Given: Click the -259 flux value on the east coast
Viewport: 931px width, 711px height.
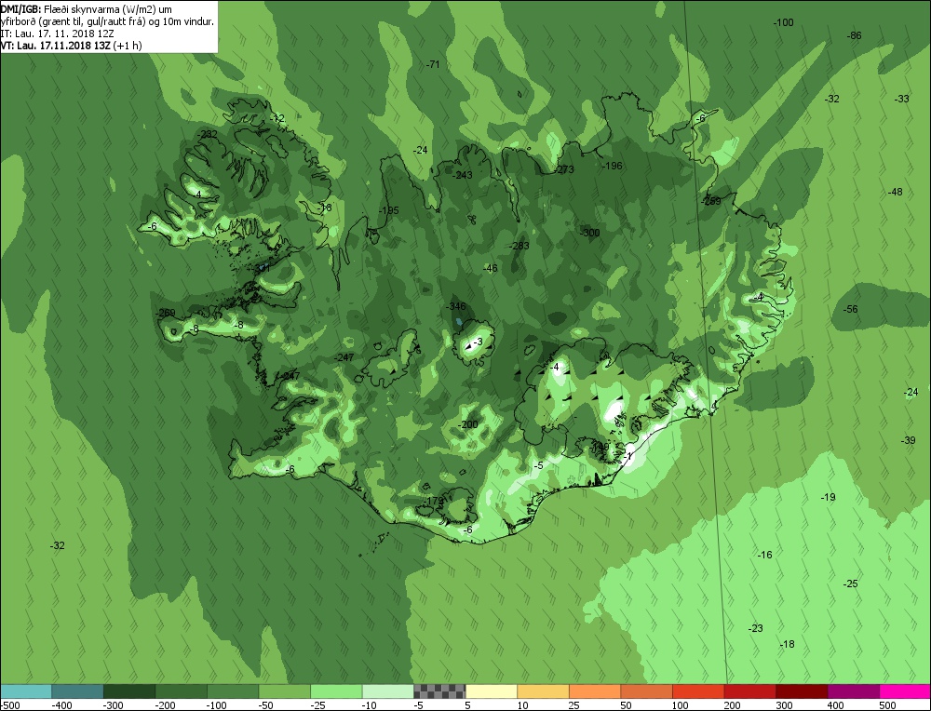Looking at the screenshot, I should [x=710, y=201].
